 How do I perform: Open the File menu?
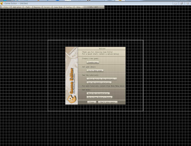tap(6, 7)
